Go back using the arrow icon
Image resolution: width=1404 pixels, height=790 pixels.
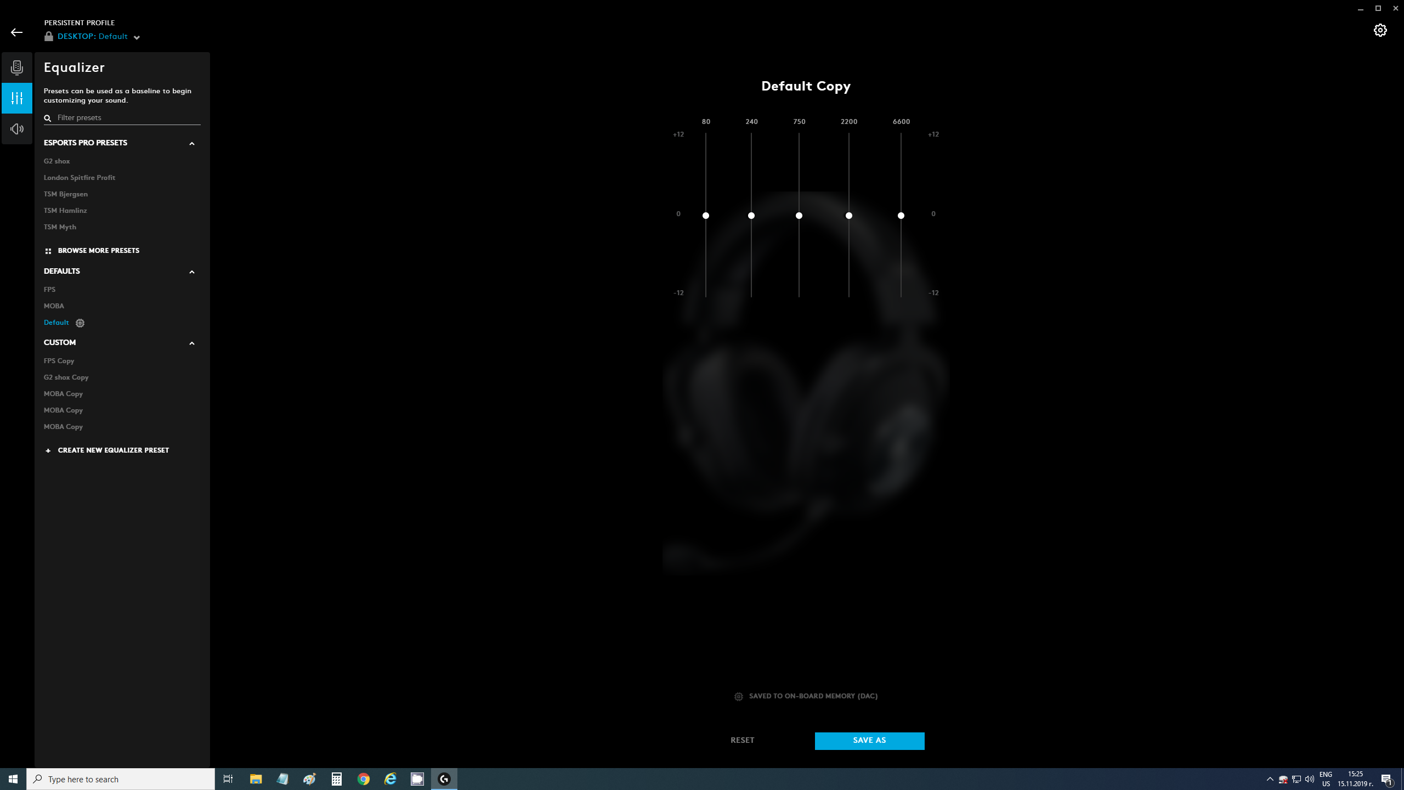(16, 32)
